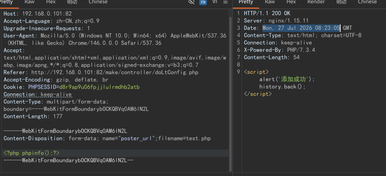Click the closing WebKitFormBoundary-- line

[x=68, y=161]
